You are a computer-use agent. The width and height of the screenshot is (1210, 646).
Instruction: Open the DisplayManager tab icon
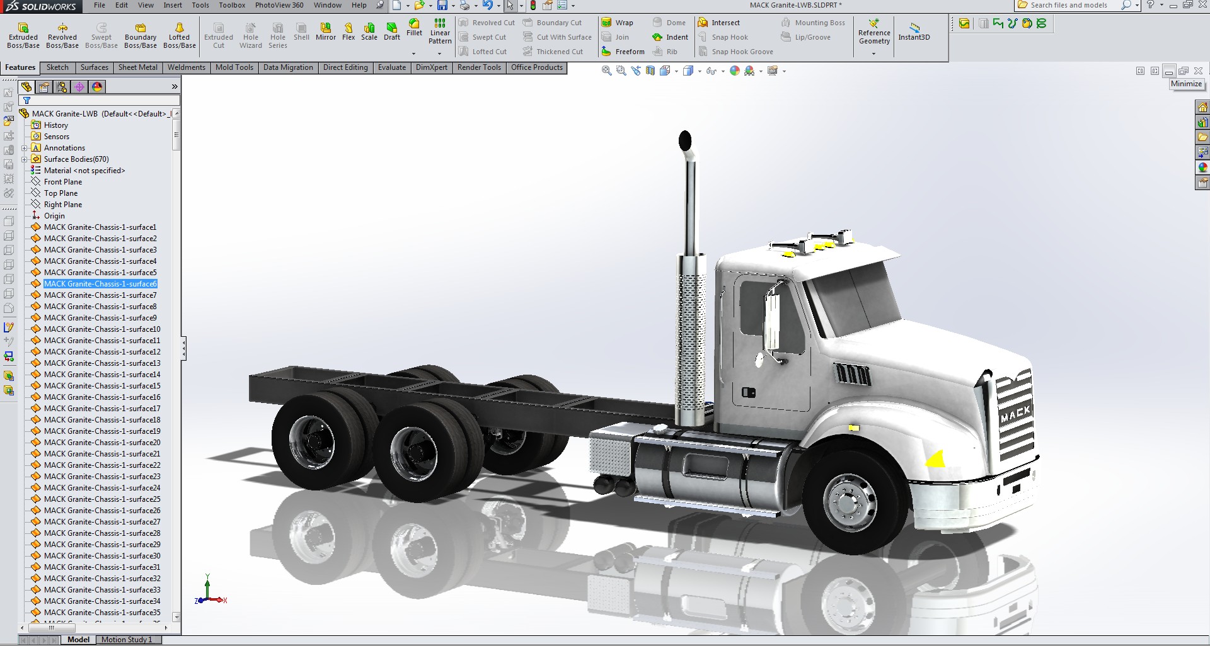(97, 87)
